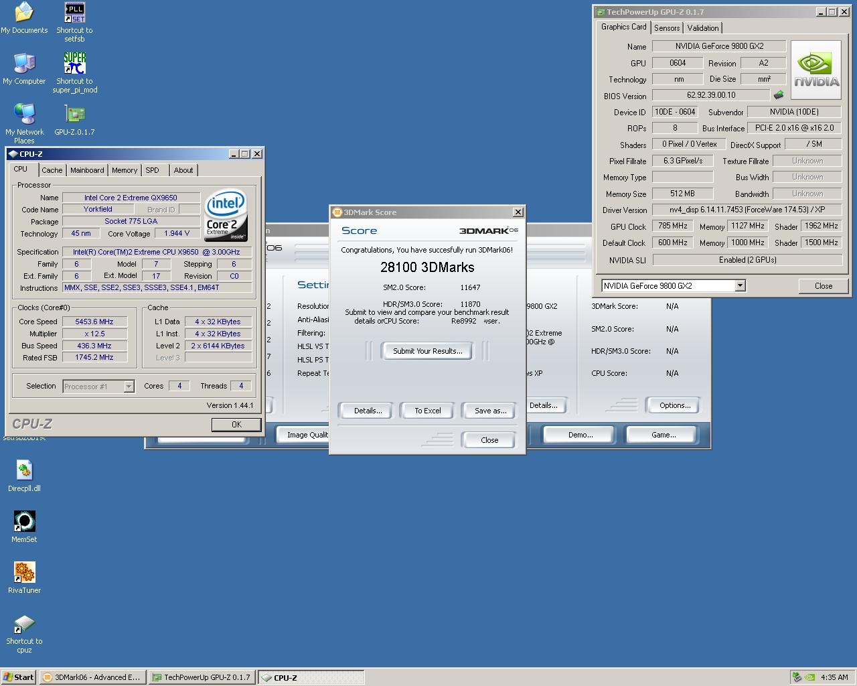Click GPU-Z BIOS save chip icon

click(779, 95)
